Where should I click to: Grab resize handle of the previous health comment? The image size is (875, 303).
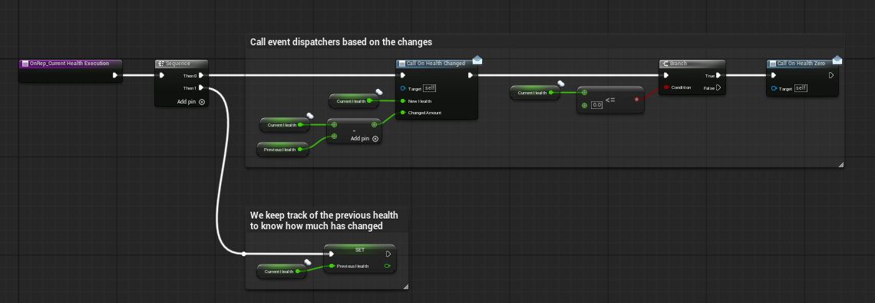pyautogui.click(x=406, y=287)
